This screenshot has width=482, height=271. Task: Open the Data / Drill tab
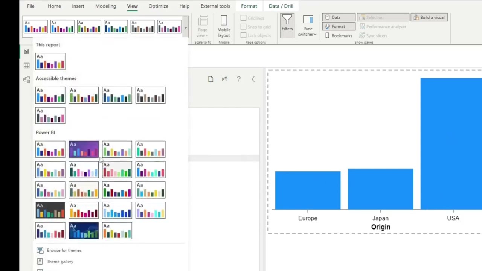[281, 6]
